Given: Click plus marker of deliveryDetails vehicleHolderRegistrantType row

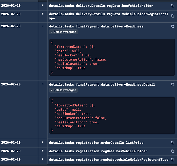Looking at the screenshot, I should click(43, 14).
